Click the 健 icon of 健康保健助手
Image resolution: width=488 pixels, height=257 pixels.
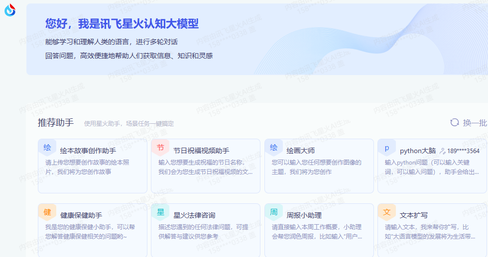point(47,212)
